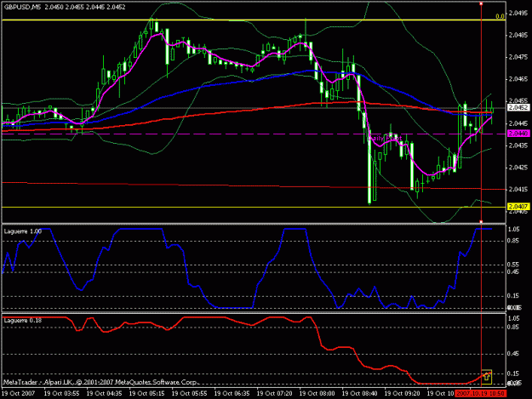Screen dimensions: 532x399
Task: Click the 2.0425 price scale label
Action: pos(518,168)
